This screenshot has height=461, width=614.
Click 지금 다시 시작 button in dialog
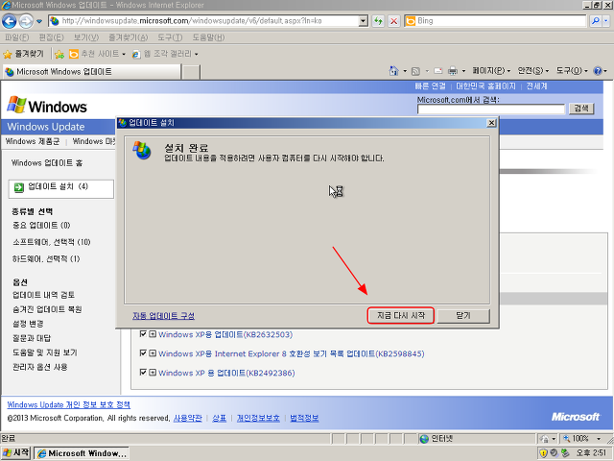[401, 316]
